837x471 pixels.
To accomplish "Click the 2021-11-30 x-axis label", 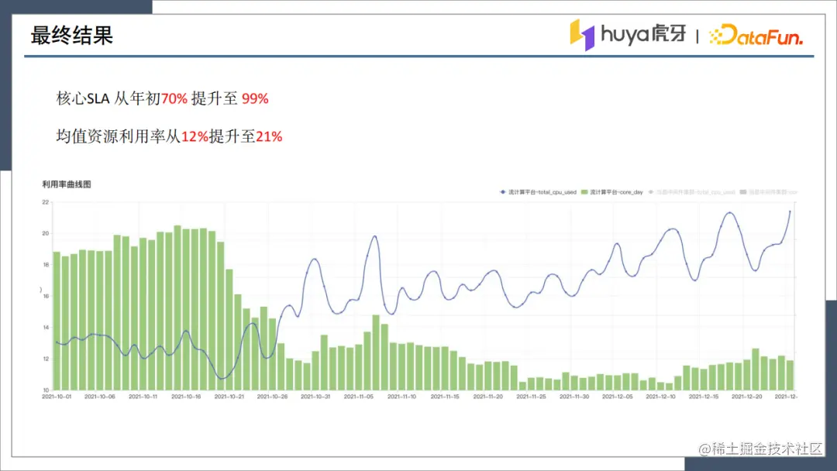I will tap(574, 397).
